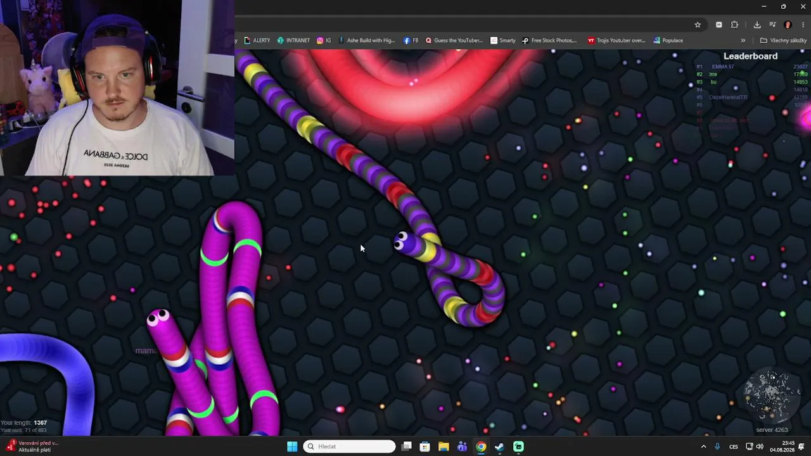This screenshot has width=811, height=456.
Task: Open network settings from the system tray
Action: coord(750,446)
